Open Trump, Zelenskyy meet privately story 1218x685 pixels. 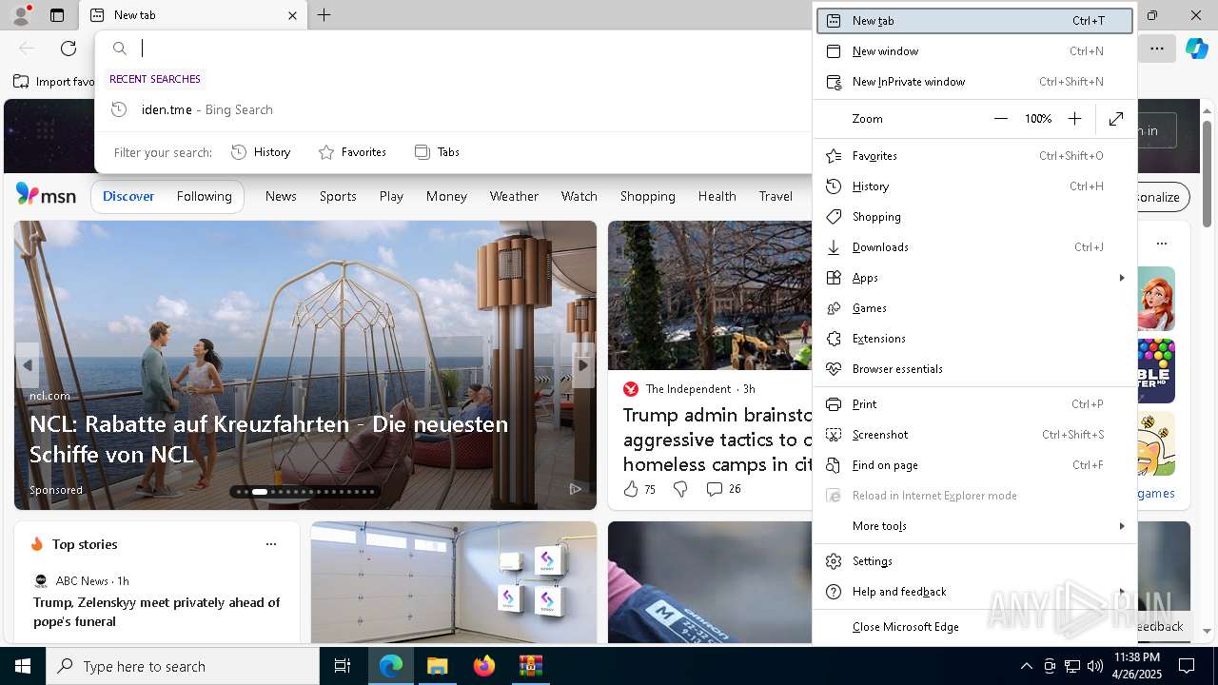(x=157, y=612)
